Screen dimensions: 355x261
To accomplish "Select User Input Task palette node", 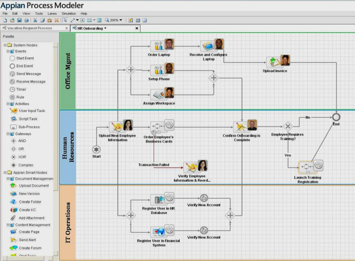I will [27, 111].
